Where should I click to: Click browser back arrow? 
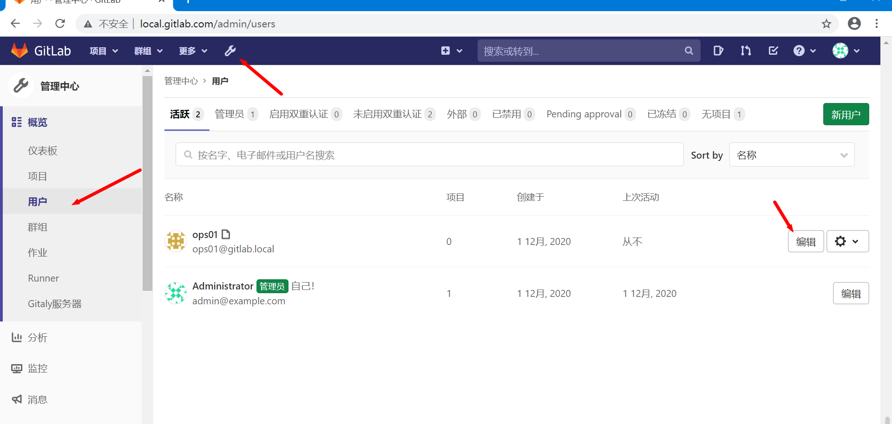click(x=15, y=24)
